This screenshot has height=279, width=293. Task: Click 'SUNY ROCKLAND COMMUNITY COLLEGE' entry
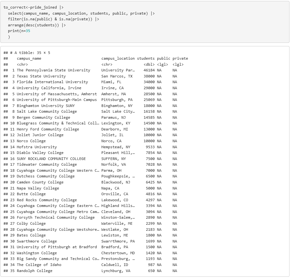pos(51,159)
